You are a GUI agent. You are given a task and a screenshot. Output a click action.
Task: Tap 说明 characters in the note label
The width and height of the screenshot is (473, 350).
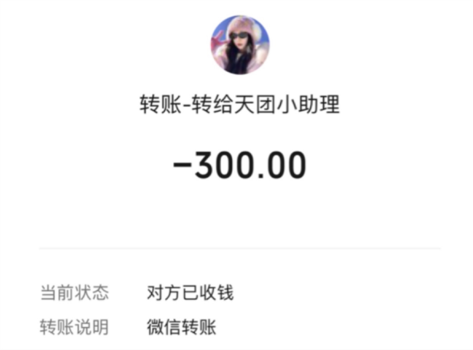click(x=92, y=327)
